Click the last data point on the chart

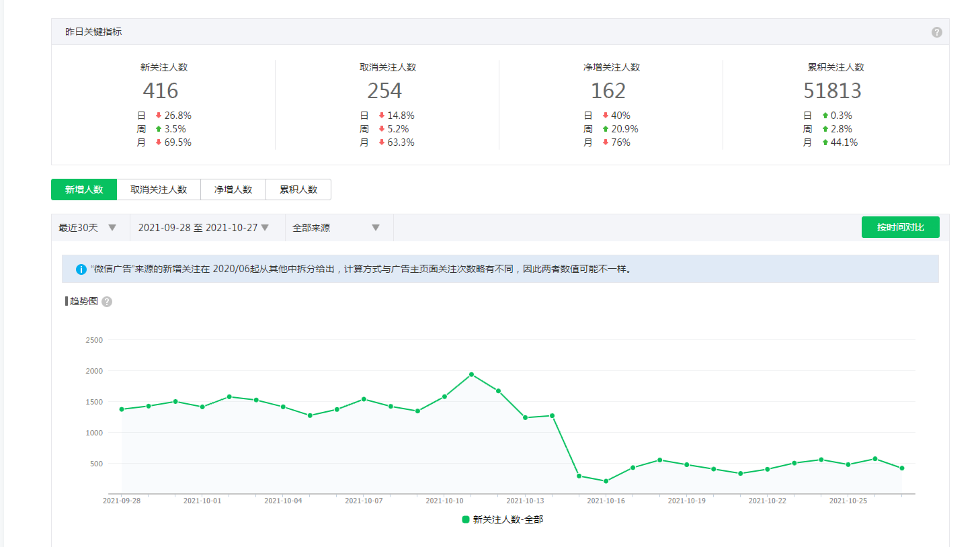pyautogui.click(x=902, y=468)
